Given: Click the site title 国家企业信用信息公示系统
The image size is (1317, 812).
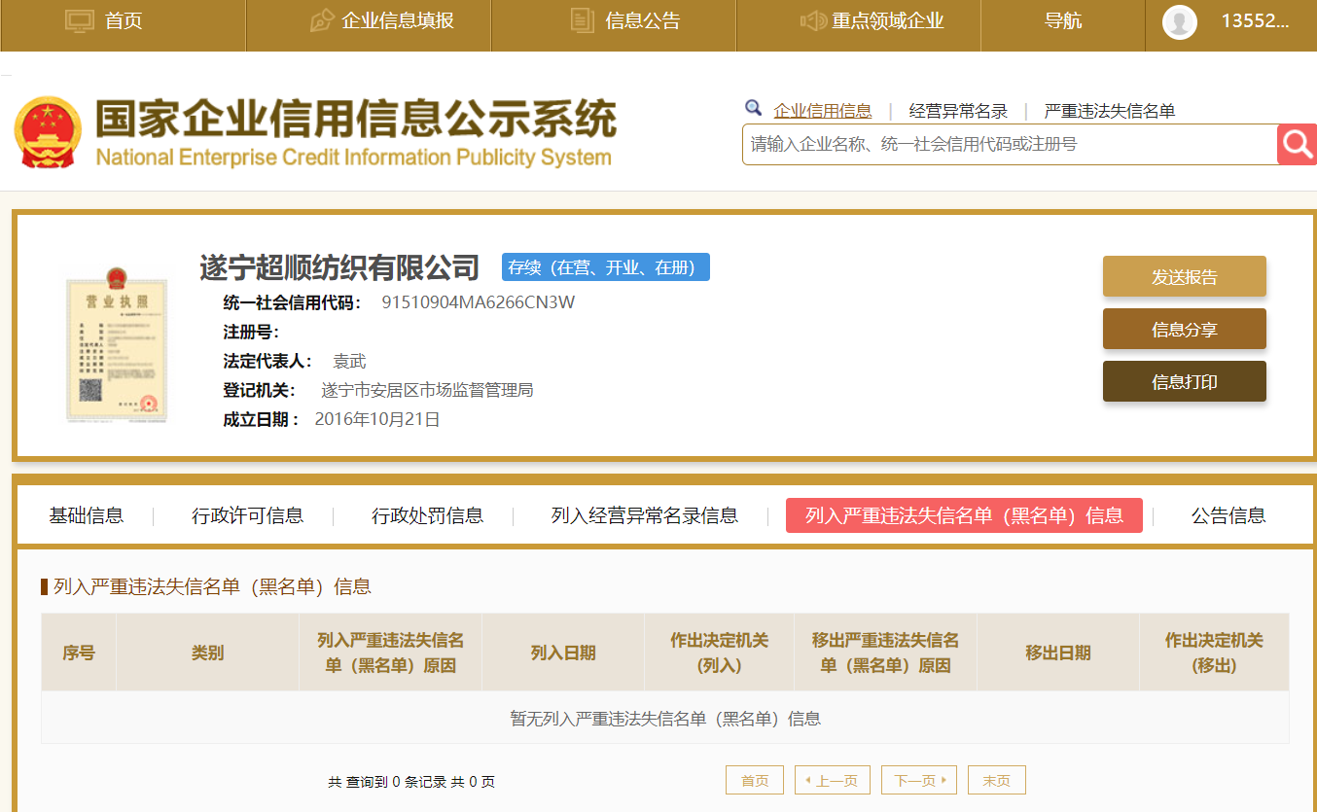Looking at the screenshot, I should click(x=355, y=119).
